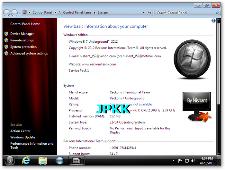The image size is (225, 170).
Task: Open Advanced system settings
Action: [x=29, y=54]
